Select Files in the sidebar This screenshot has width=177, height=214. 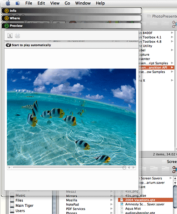tap(19, 200)
